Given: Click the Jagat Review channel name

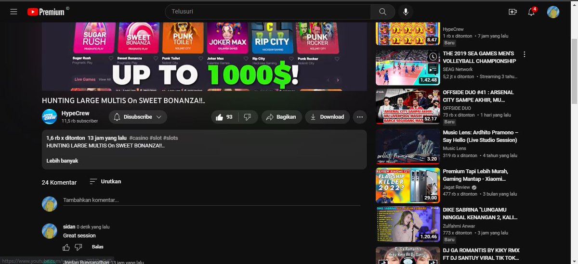Looking at the screenshot, I should 457,188.
